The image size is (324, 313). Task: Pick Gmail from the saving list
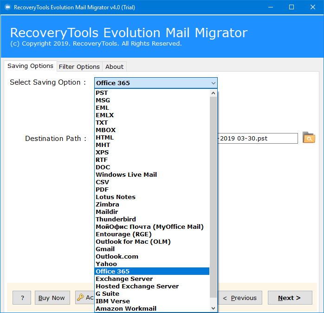point(152,249)
